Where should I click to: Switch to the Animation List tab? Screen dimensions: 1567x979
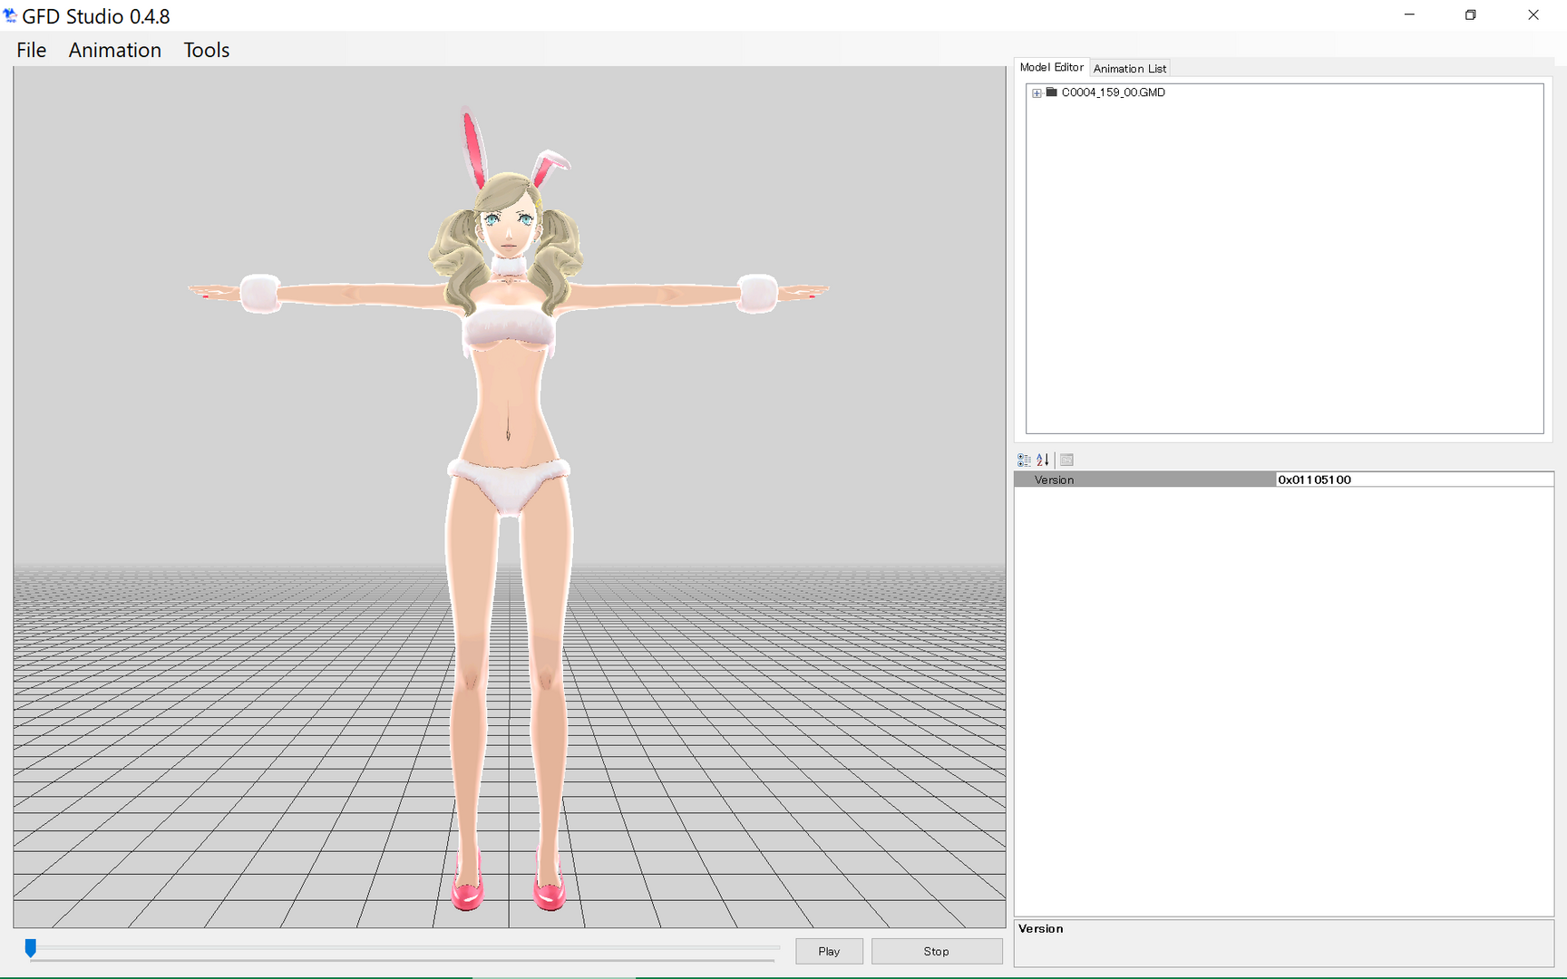click(x=1130, y=68)
